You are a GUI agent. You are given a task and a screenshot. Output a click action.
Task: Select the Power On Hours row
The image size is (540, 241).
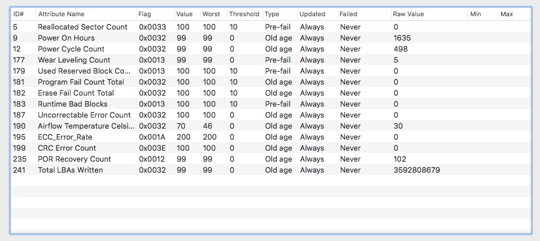click(271, 38)
